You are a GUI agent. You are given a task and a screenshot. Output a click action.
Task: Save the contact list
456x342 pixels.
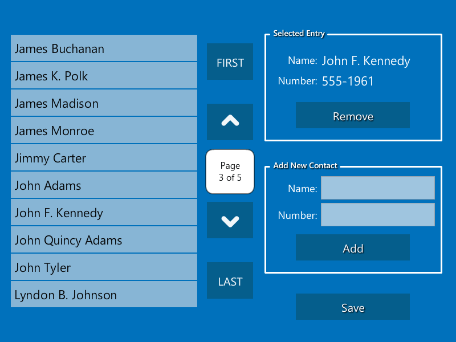[352, 307]
